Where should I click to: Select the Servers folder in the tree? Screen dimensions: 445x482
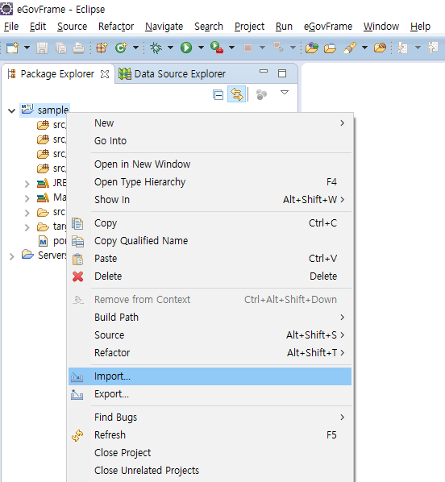pyautogui.click(x=44, y=256)
